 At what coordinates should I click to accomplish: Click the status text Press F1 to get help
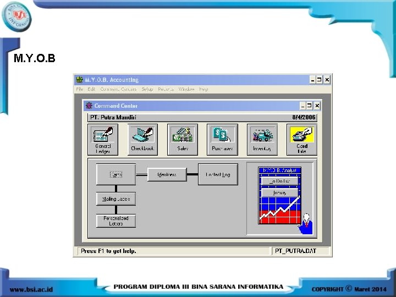[x=108, y=251]
